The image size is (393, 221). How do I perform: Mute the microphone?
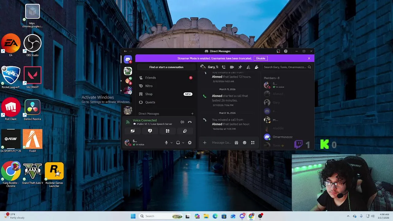tap(166, 142)
